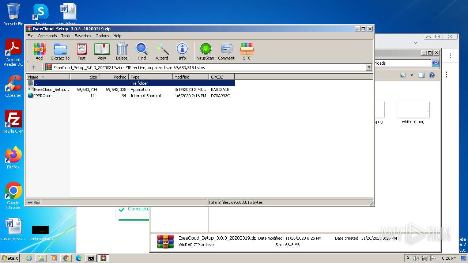Click the archive path text field
468x263 pixels.
[205, 67]
